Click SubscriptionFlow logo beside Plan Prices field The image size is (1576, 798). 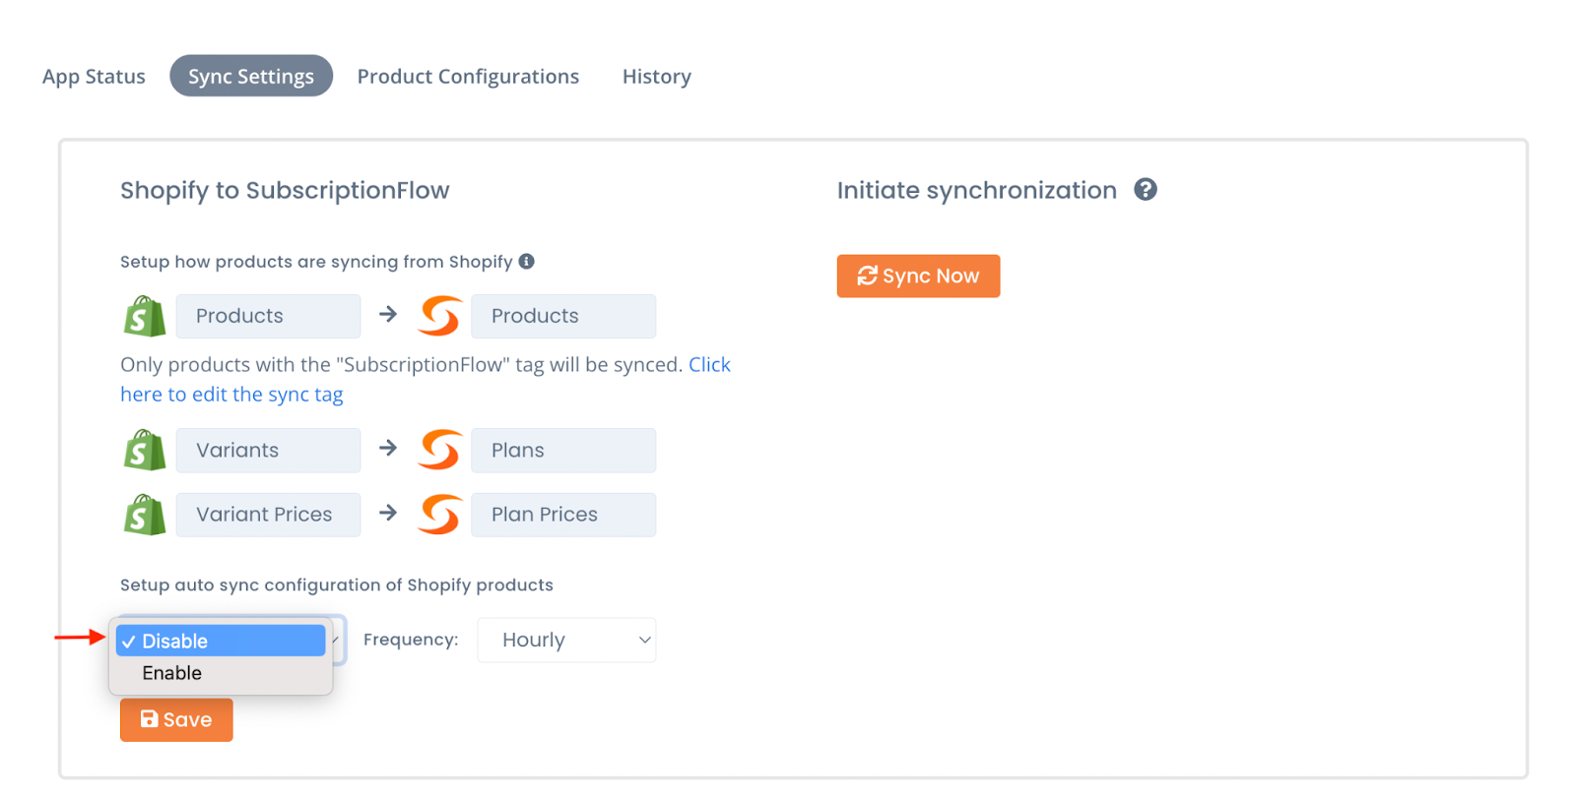click(439, 515)
